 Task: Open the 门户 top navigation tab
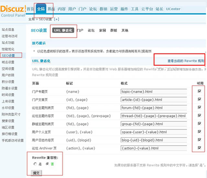[82, 9]
